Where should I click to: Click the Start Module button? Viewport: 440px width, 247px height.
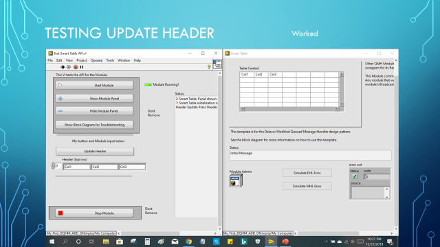(x=94, y=85)
